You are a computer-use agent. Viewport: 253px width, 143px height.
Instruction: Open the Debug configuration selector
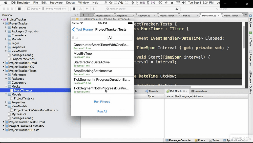point(34,9)
